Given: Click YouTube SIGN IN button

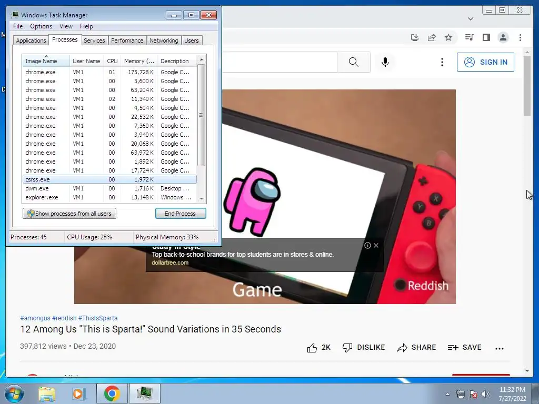Looking at the screenshot, I should [485, 62].
